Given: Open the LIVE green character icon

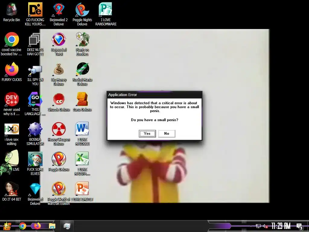Looking at the screenshot, I should click(x=9, y=163).
